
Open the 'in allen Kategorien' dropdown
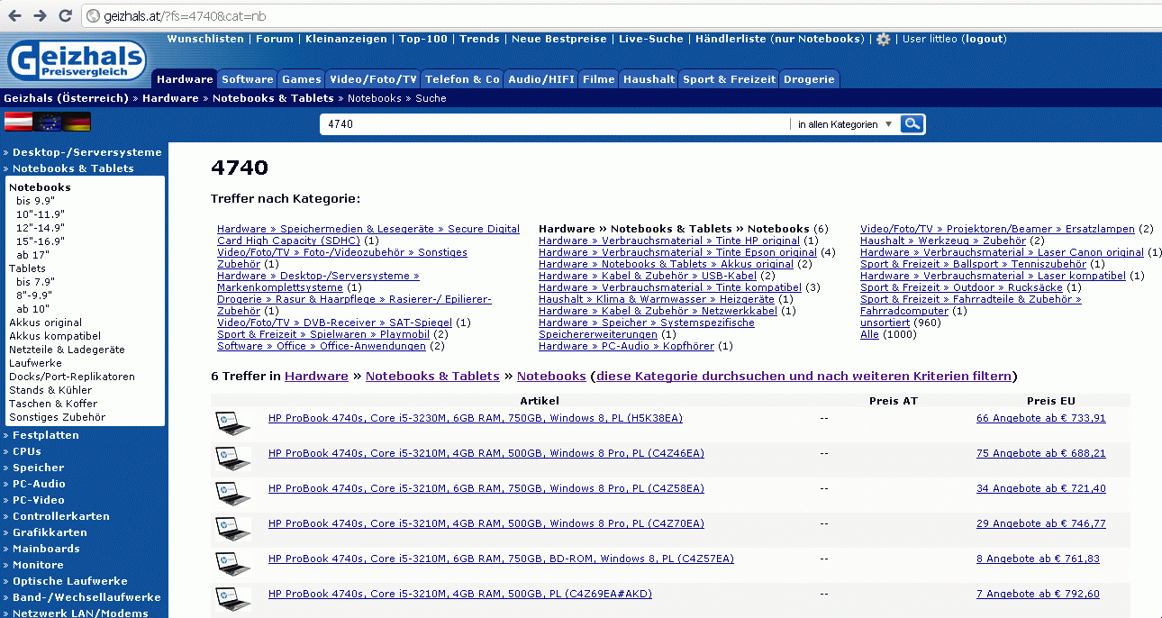pyautogui.click(x=845, y=124)
